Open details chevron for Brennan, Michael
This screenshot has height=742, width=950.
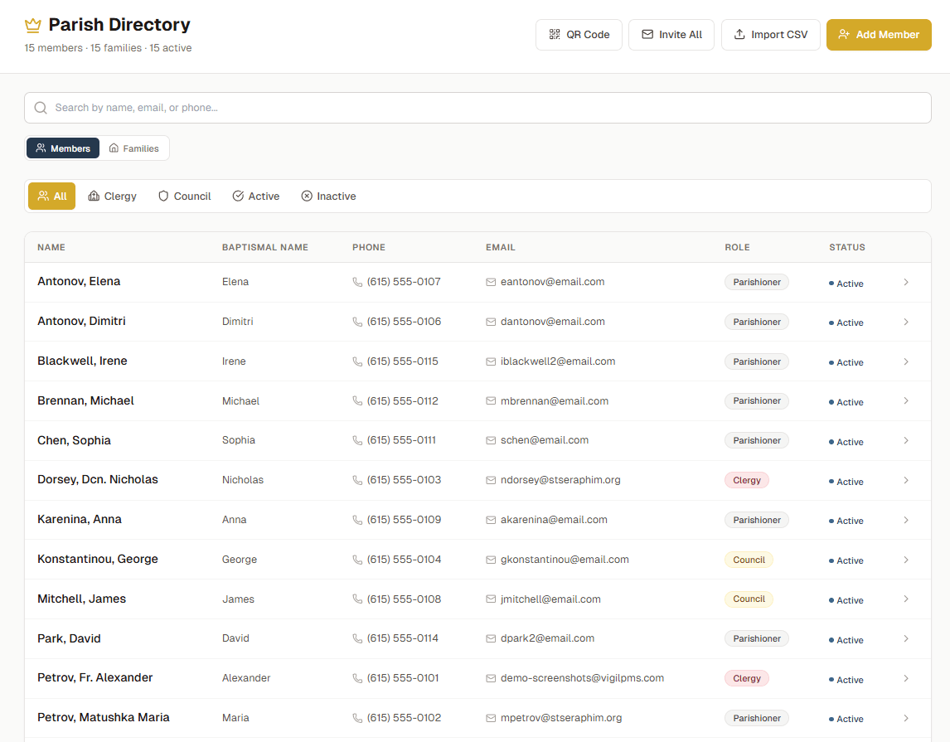(906, 401)
